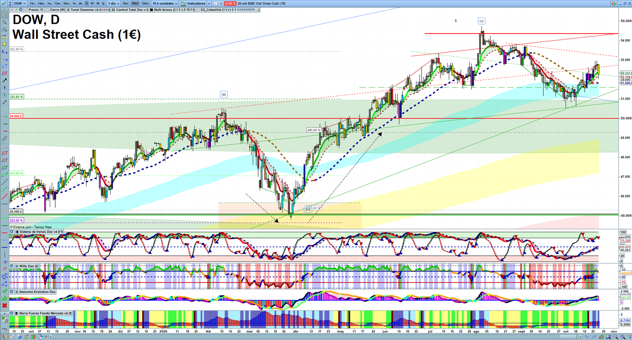The width and height of the screenshot is (632, 340).
Task: Click the list icon next to Precio
Action: pyautogui.click(x=41, y=10)
